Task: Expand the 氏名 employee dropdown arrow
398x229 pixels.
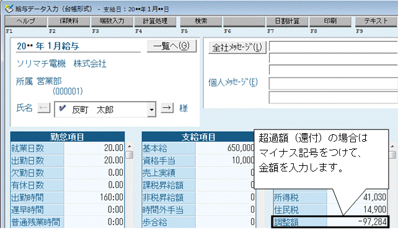Action: [x=151, y=110]
